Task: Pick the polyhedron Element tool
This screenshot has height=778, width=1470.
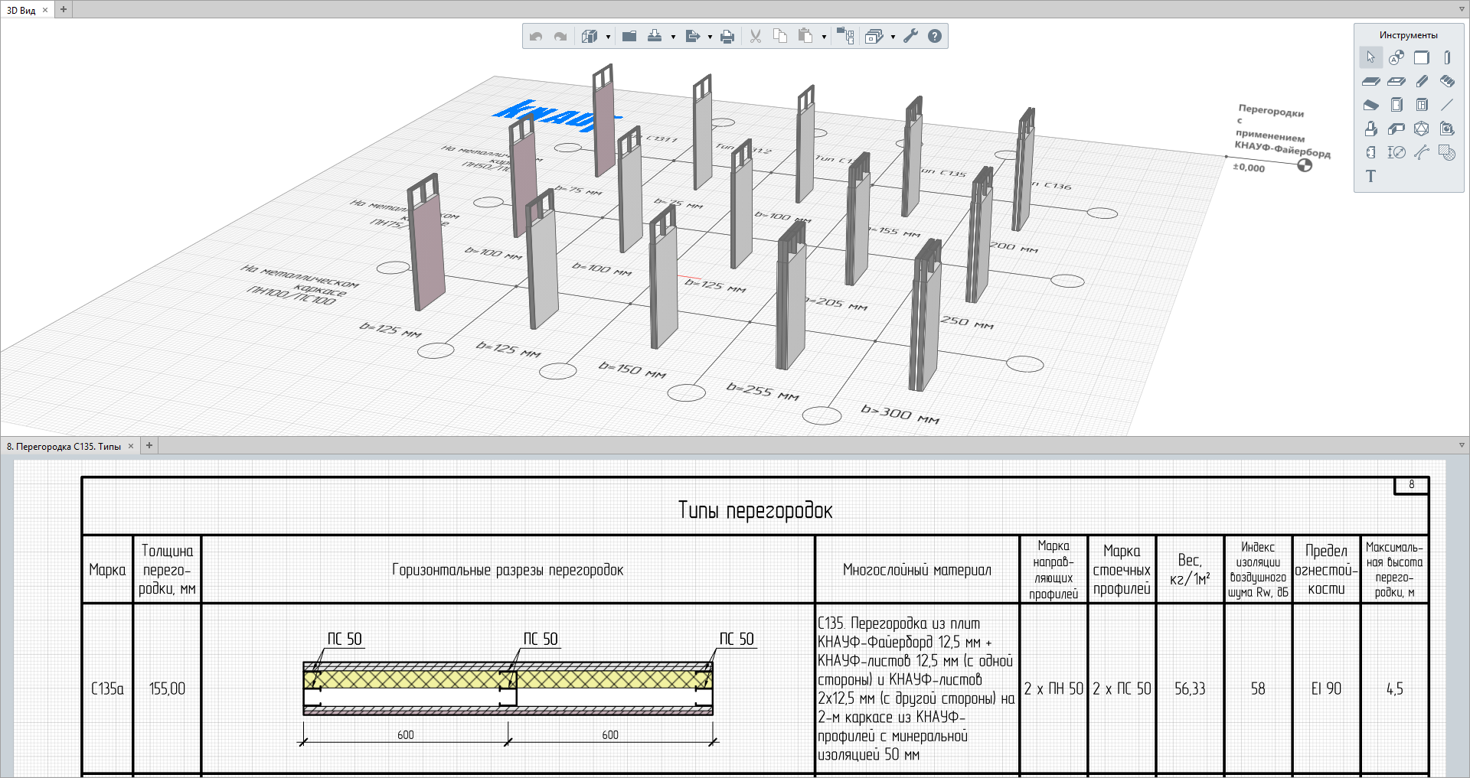Action: click(x=1422, y=129)
